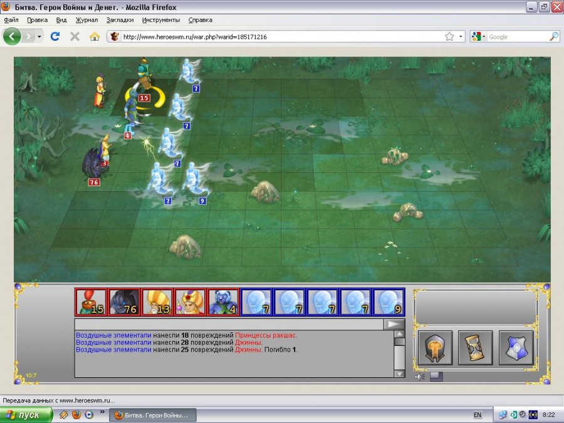Click the hourglass wait button
This screenshot has width=564, height=423.
(x=476, y=348)
